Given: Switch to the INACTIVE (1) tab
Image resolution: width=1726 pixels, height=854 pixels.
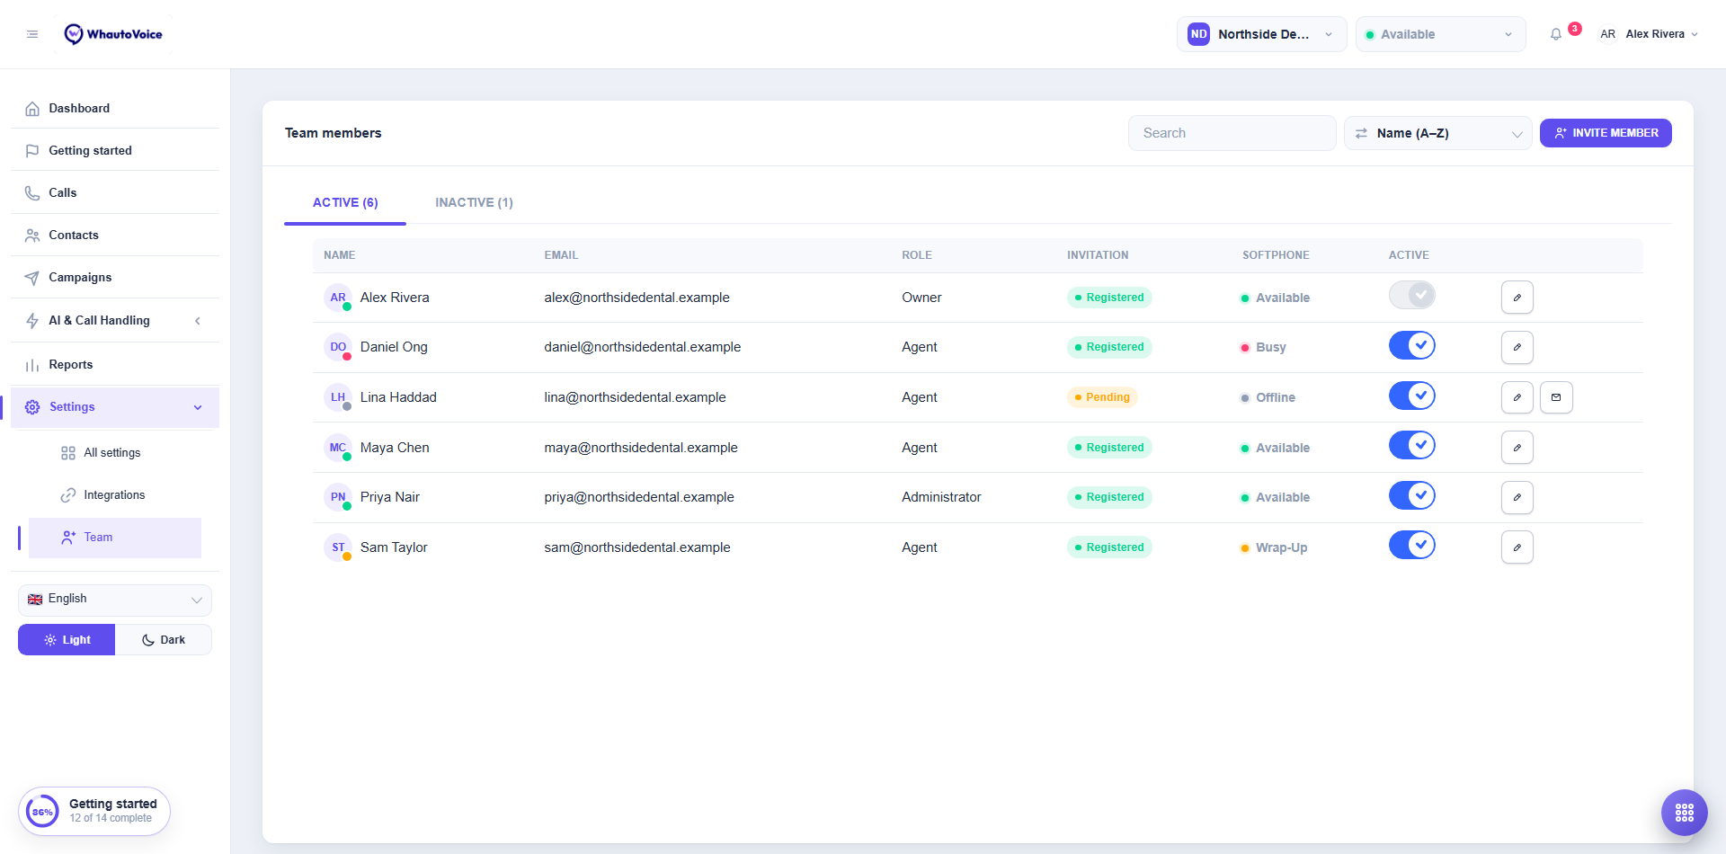Looking at the screenshot, I should coord(474,202).
